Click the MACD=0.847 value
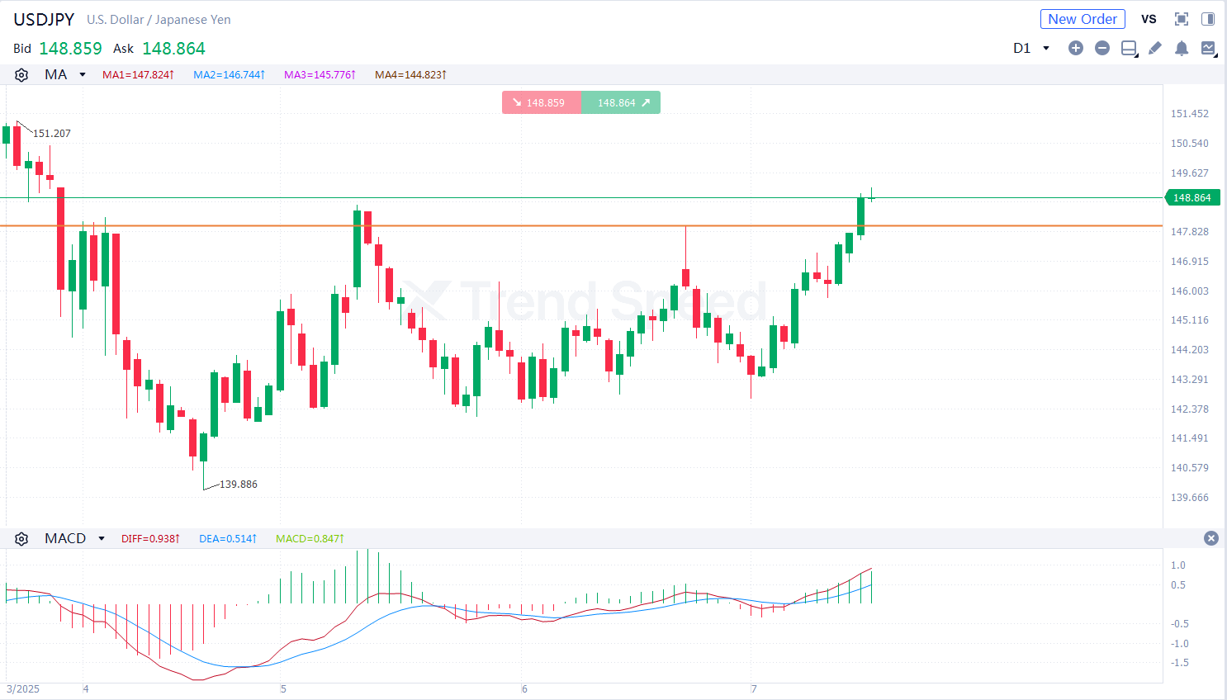The width and height of the screenshot is (1227, 700). (x=310, y=538)
